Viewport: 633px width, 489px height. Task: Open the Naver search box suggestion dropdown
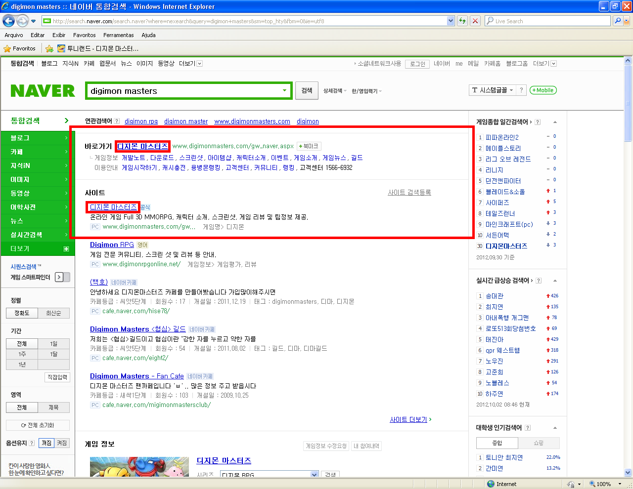tap(284, 91)
